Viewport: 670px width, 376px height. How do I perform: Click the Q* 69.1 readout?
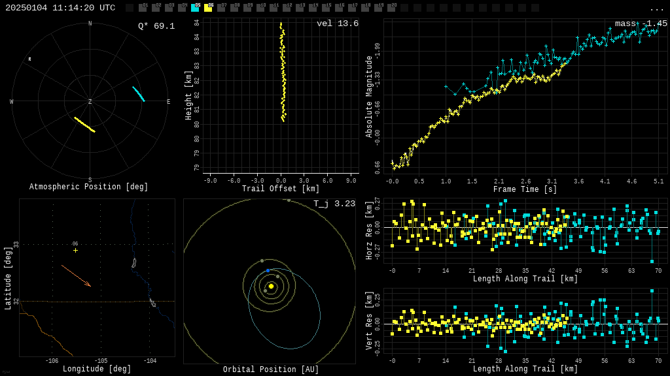click(156, 26)
